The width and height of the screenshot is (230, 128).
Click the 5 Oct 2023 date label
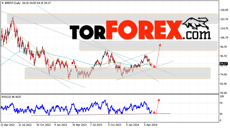click(115, 125)
